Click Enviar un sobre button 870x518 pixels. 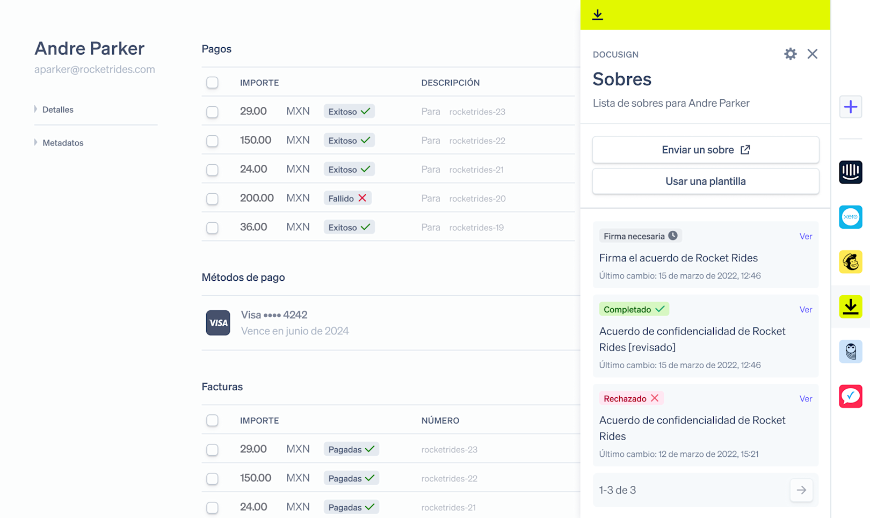706,150
